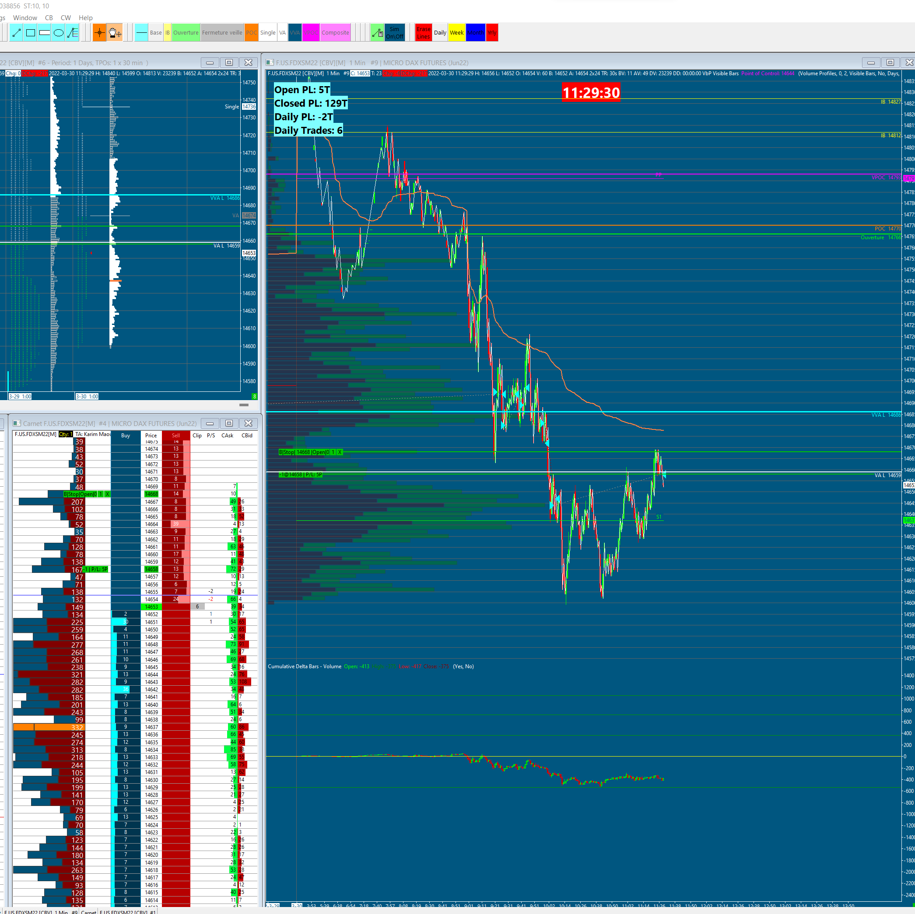Click the Fermeture veille button
915x914 pixels.
222,33
